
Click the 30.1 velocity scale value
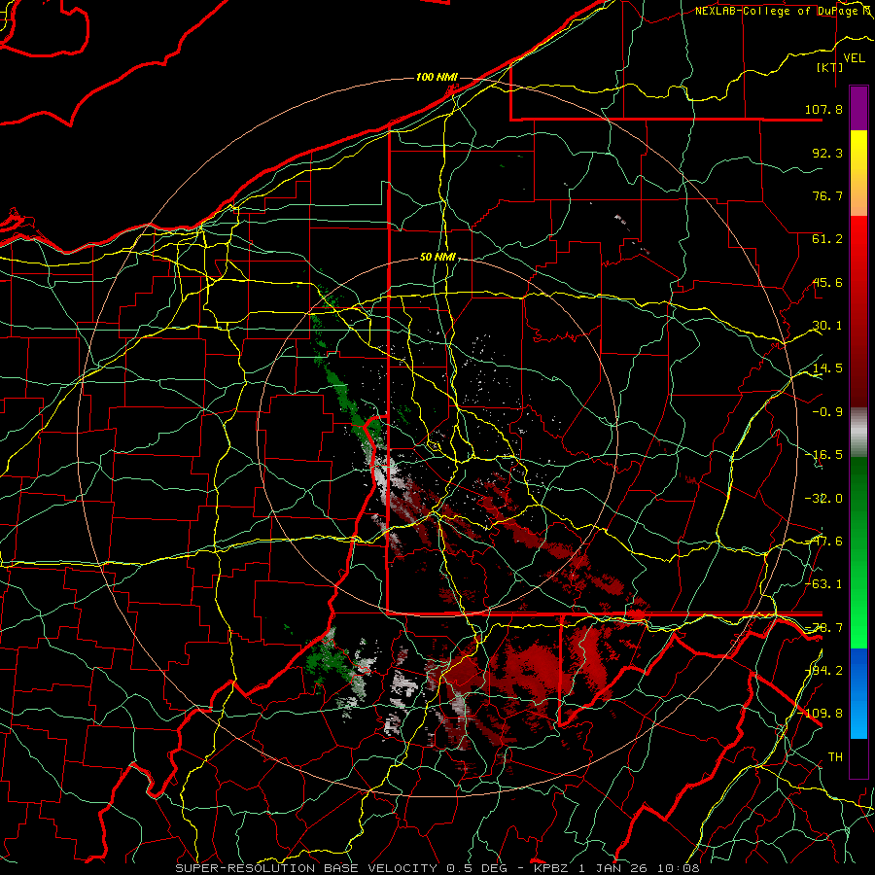827,326
